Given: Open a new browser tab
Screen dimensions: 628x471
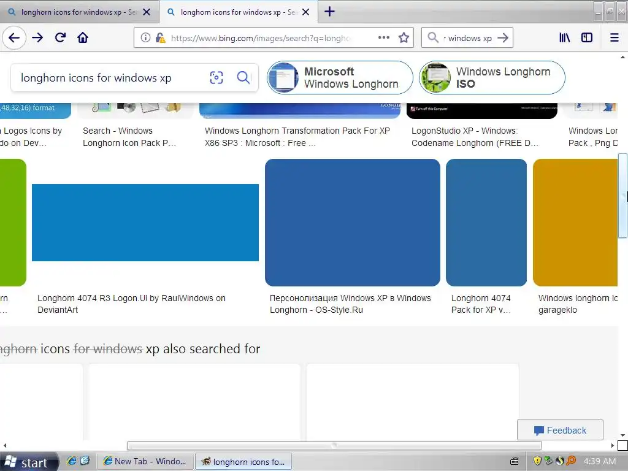Looking at the screenshot, I should point(329,12).
